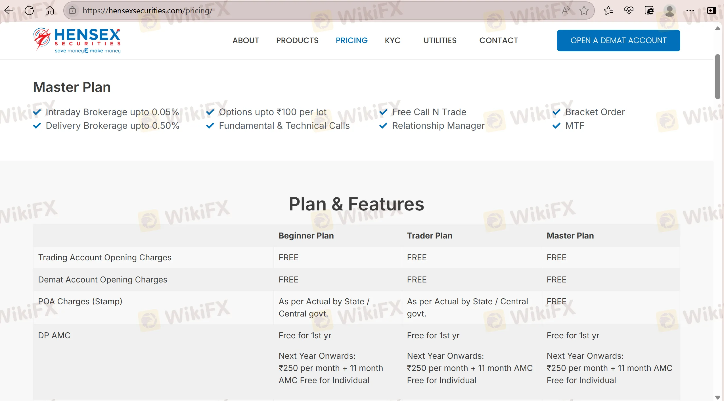Click OPEN A DEMAT ACCOUNT button
Viewport: 724px width, 401px height.
(618, 41)
